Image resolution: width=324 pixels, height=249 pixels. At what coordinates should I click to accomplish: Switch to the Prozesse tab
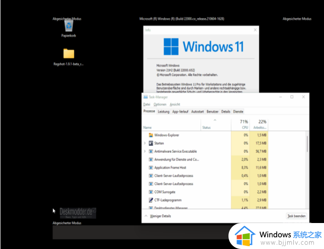(x=149, y=112)
